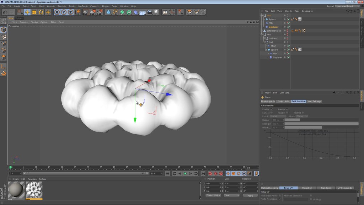Click the question-mark help cursor icon
Screen dimensions: 364x205
tap(180, 12)
